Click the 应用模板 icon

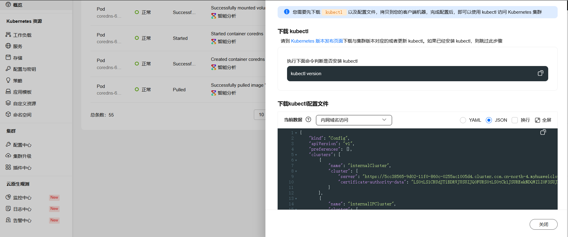pos(8,92)
